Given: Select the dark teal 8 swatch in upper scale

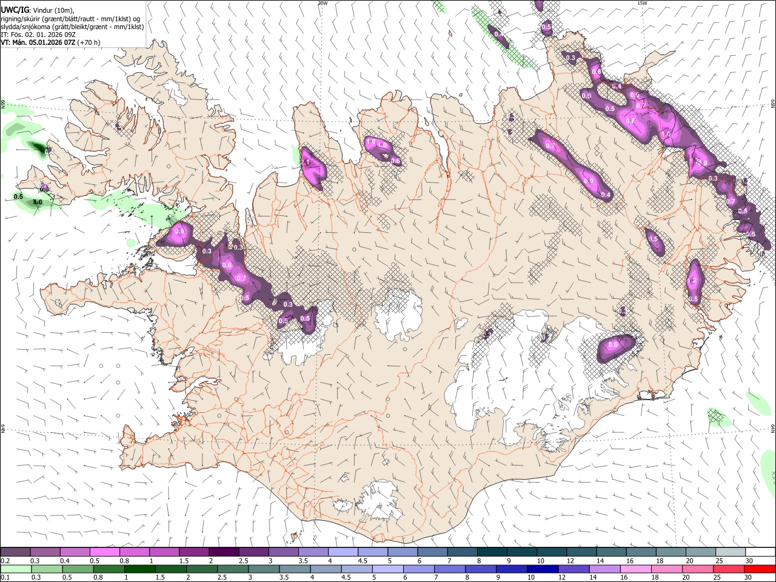Looking at the screenshot, I should pyautogui.click(x=492, y=552).
